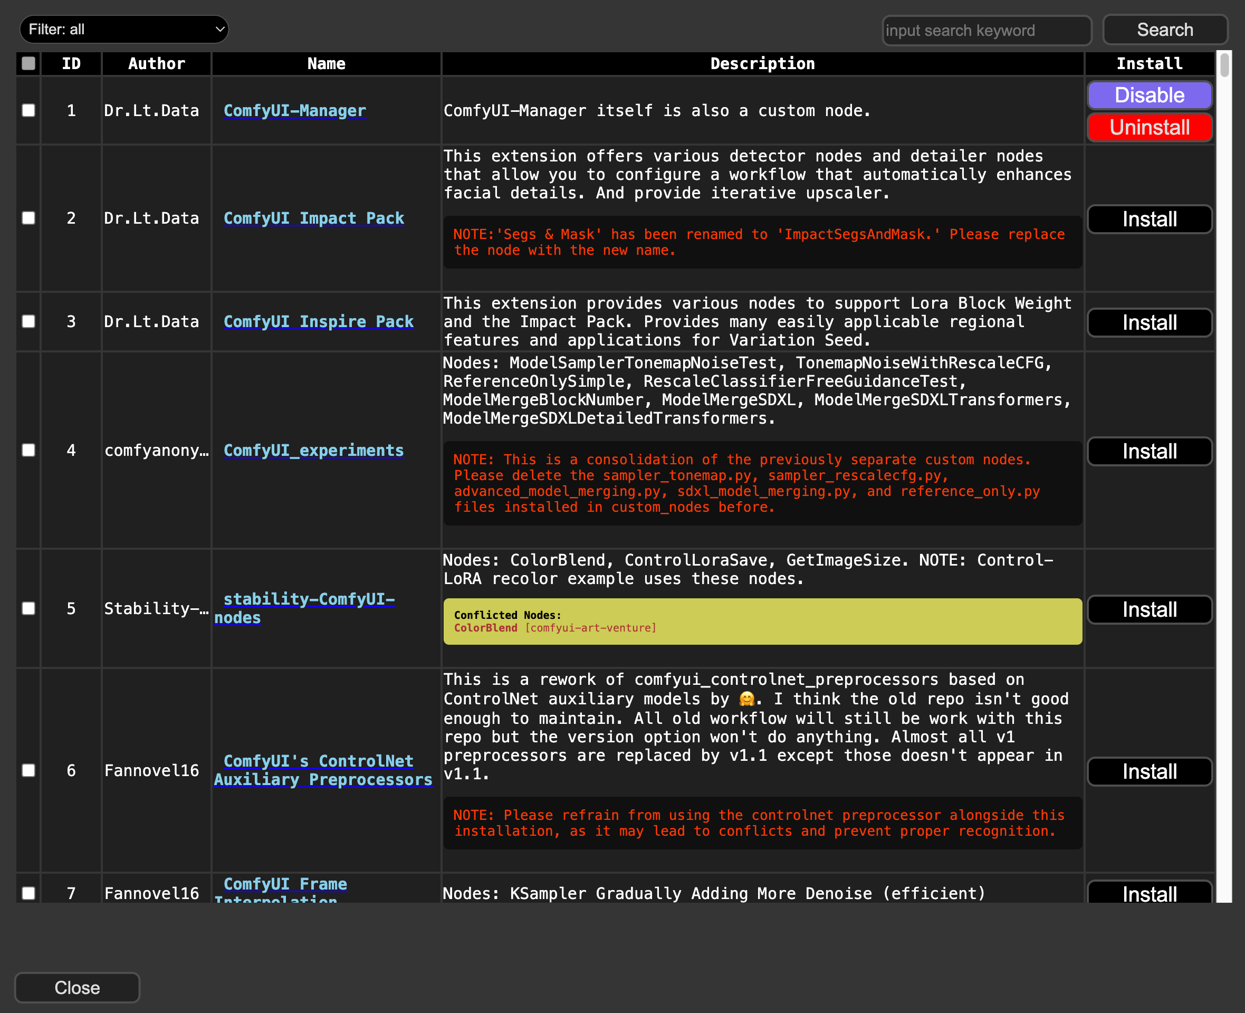Install ComfyUI Impact Pack

1150,219
